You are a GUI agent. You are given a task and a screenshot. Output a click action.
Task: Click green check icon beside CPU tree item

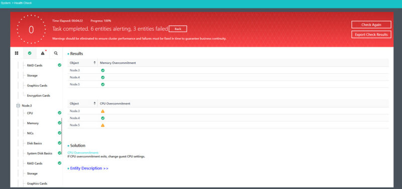pyautogui.click(x=59, y=113)
